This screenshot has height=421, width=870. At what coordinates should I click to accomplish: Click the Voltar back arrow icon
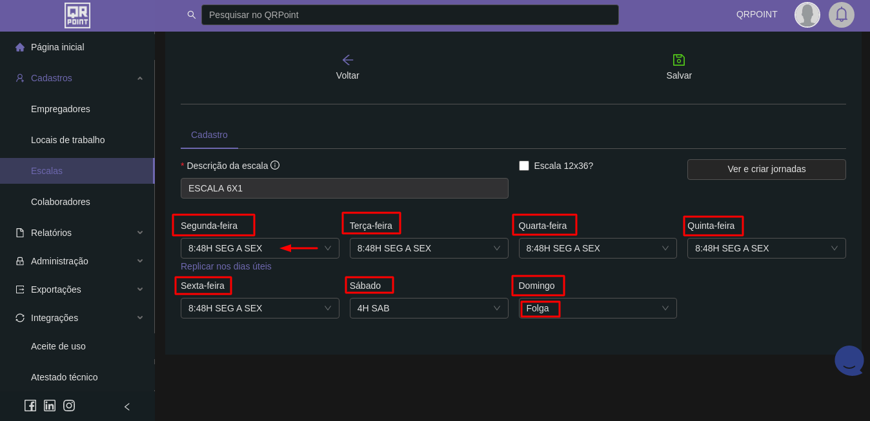(x=347, y=60)
